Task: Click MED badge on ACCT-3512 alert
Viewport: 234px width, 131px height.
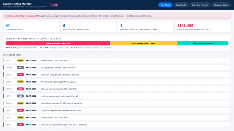Action: (x=20, y=67)
